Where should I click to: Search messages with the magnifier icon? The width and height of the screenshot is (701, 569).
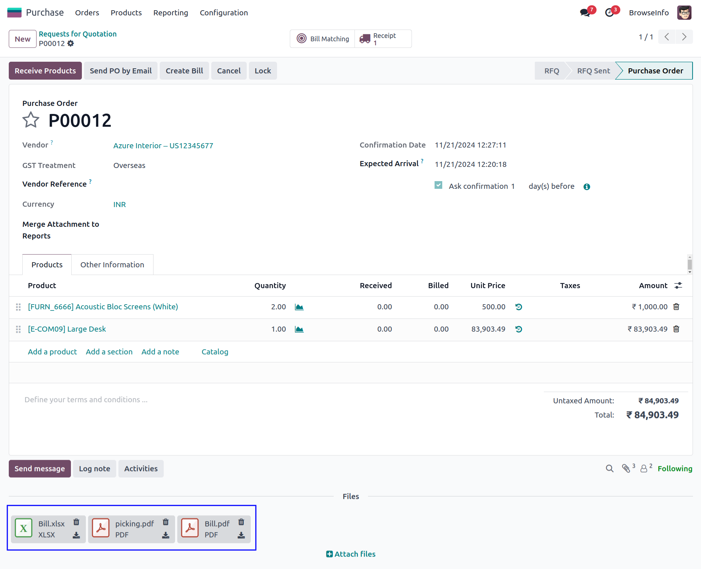pyautogui.click(x=609, y=469)
